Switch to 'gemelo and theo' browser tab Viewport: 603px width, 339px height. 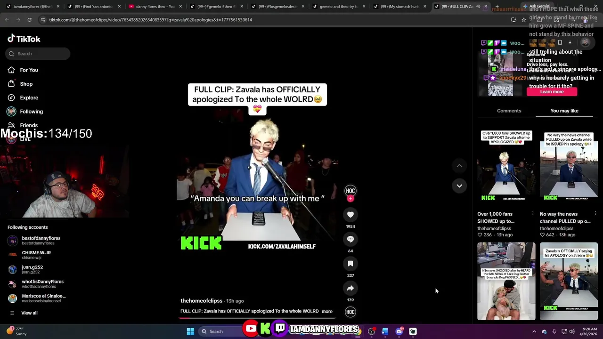click(x=339, y=7)
